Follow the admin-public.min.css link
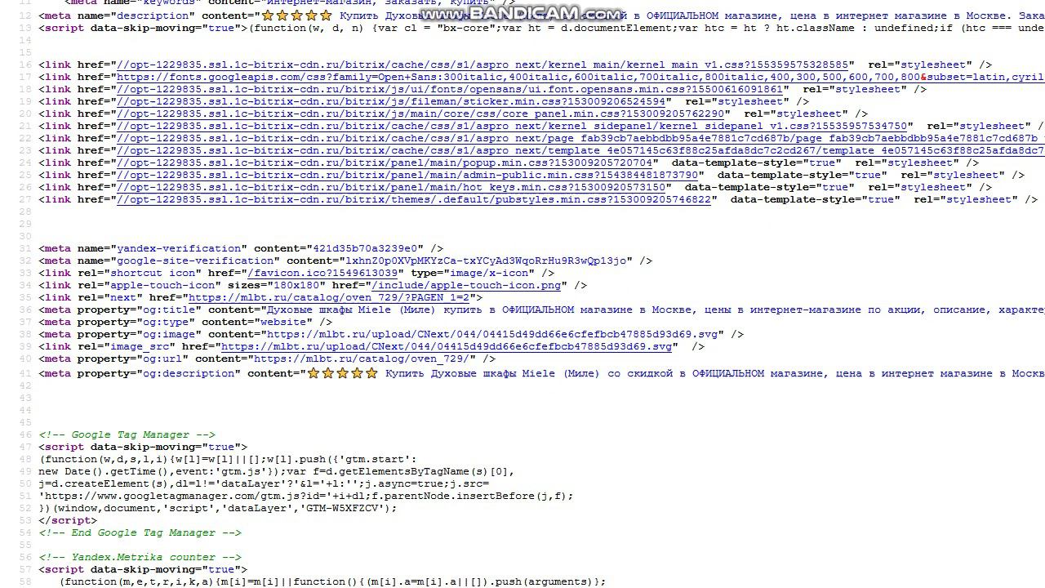 [x=408, y=175]
